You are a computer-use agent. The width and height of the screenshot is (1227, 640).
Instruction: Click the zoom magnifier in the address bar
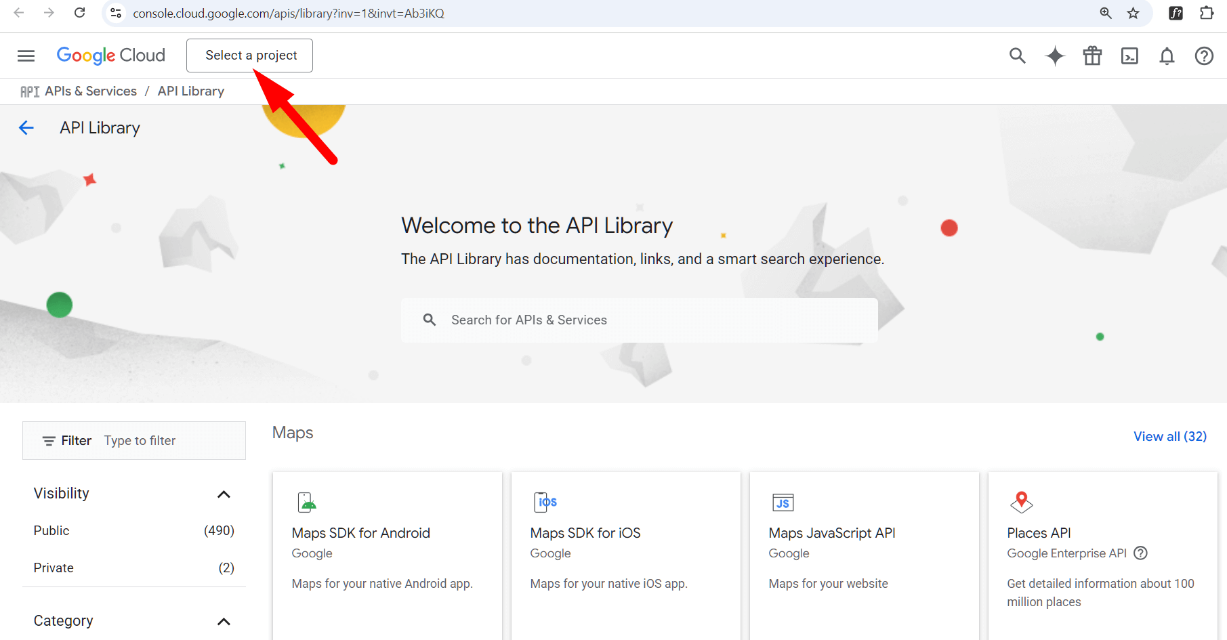click(1106, 13)
